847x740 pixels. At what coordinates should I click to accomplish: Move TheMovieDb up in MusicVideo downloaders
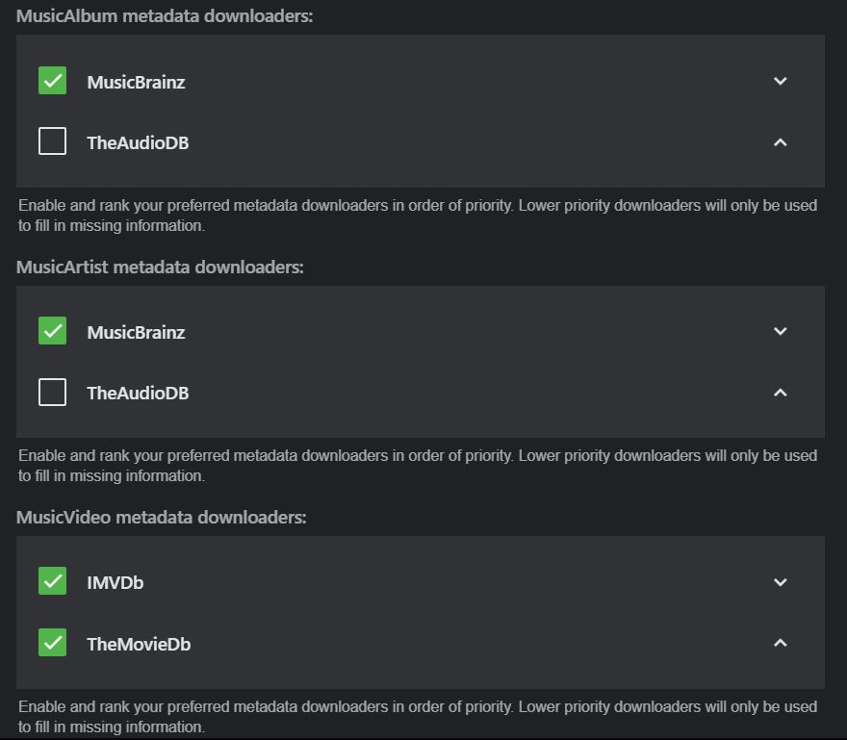[x=781, y=643]
